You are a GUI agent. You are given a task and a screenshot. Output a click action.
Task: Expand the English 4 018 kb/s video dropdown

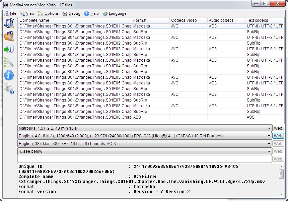[x=269, y=136]
